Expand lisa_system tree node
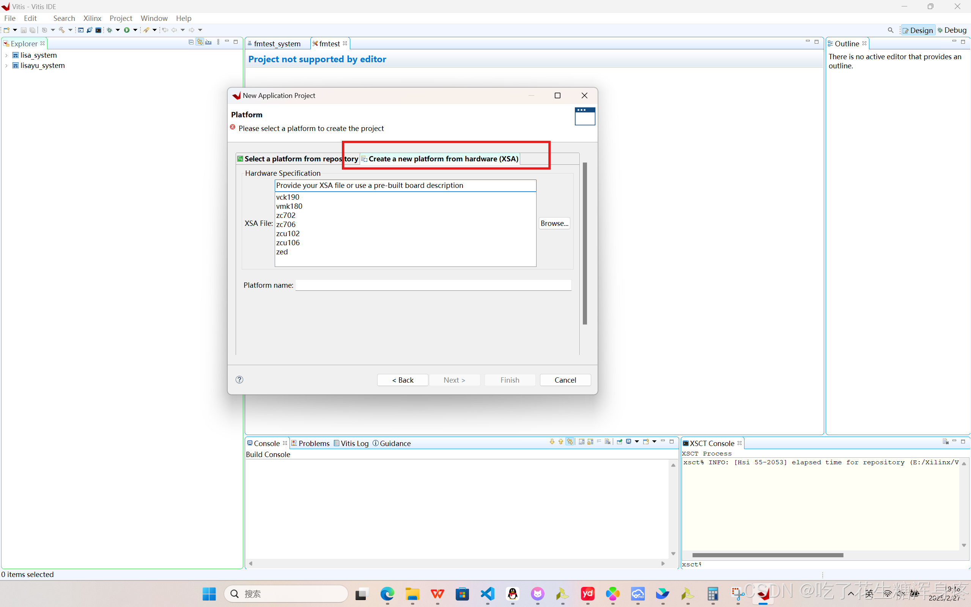 pos(6,55)
